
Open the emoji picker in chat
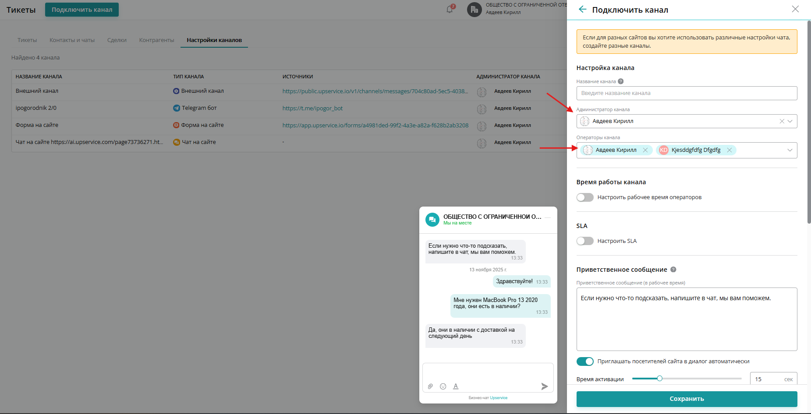coord(443,386)
